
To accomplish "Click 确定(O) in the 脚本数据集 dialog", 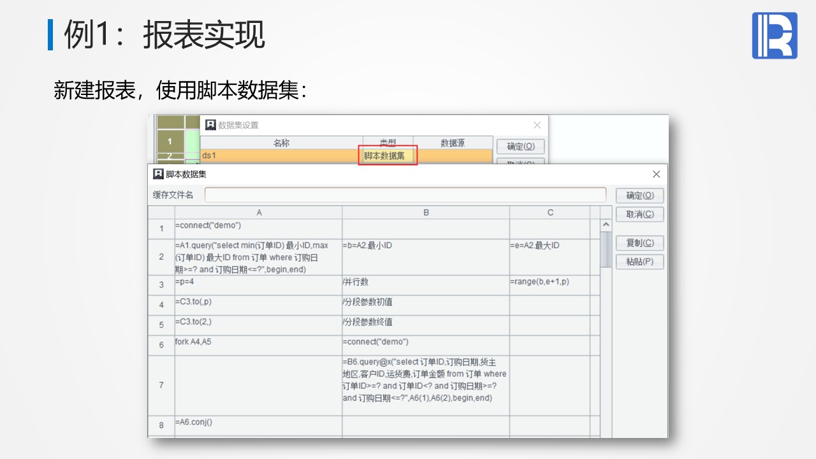I will [x=639, y=195].
